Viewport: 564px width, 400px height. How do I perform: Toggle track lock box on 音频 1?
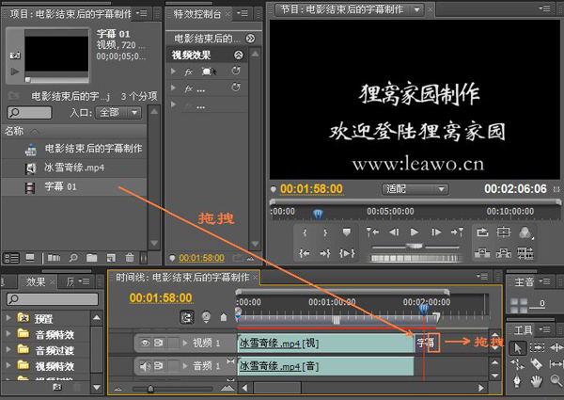[x=173, y=366]
